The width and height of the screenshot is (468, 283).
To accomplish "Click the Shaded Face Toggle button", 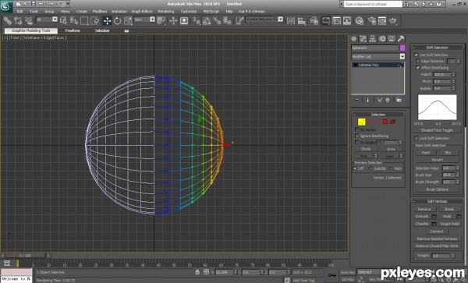I will (437, 130).
